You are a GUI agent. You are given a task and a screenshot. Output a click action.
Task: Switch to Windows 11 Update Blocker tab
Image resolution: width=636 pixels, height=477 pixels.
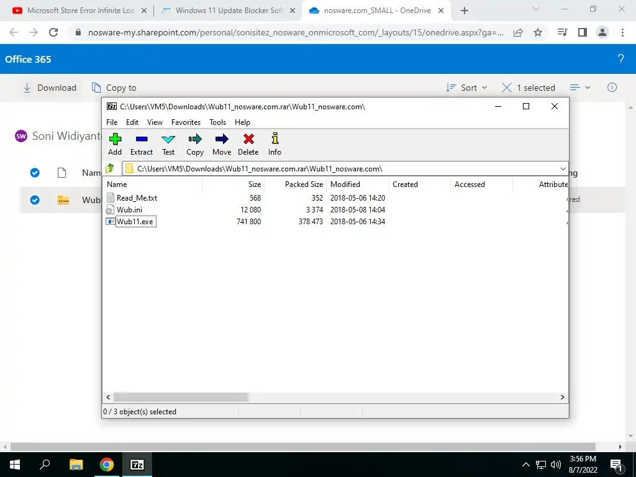[228, 11]
